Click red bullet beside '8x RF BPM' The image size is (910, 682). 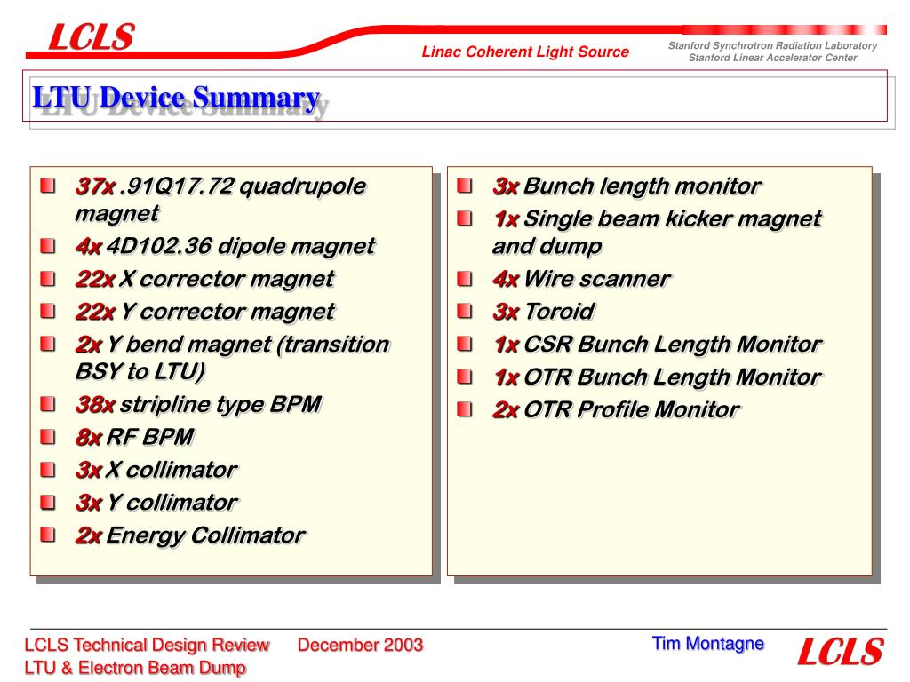point(48,437)
